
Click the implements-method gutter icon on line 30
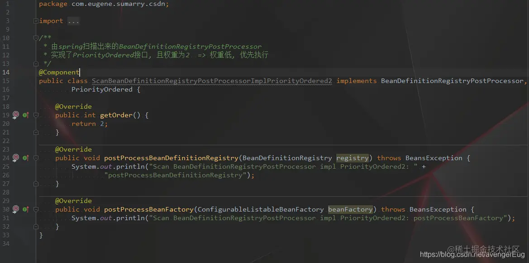tap(26, 209)
